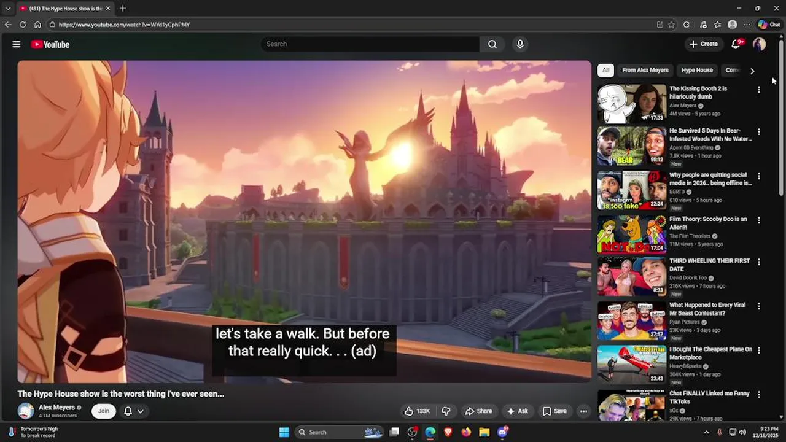
Task: Open the I Bought The Cheapest Plane thumbnail
Action: (x=632, y=364)
